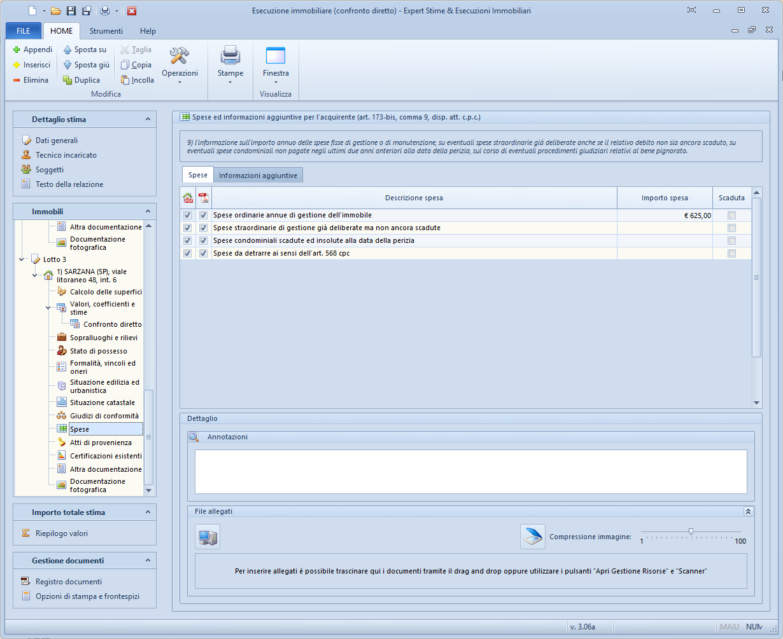Uncheck house-column checkbox for Spese condominiali scadute row
This screenshot has width=783, height=639.
[187, 241]
